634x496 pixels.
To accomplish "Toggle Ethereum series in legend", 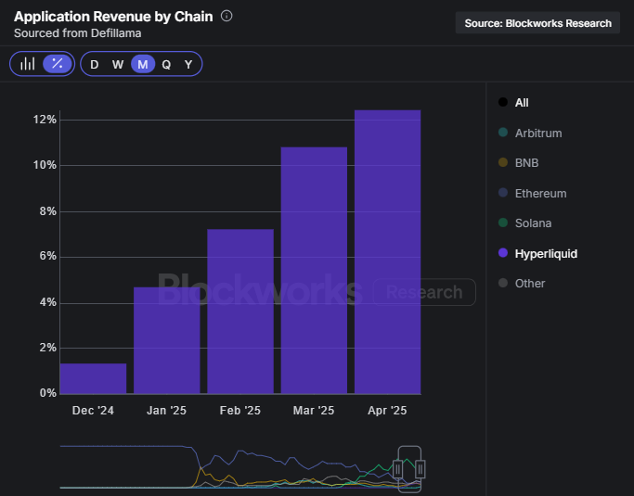I will 533,193.
